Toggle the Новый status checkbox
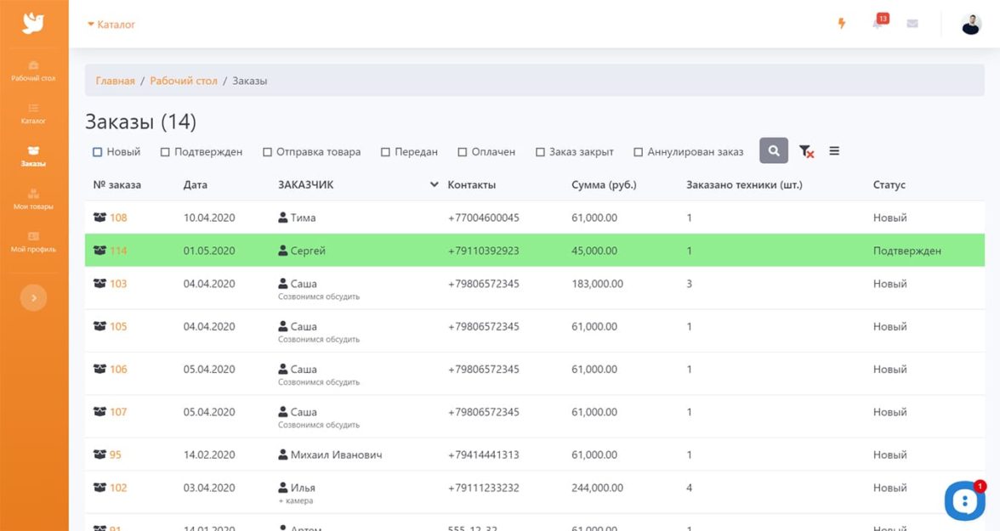The image size is (1000, 531). coord(98,152)
